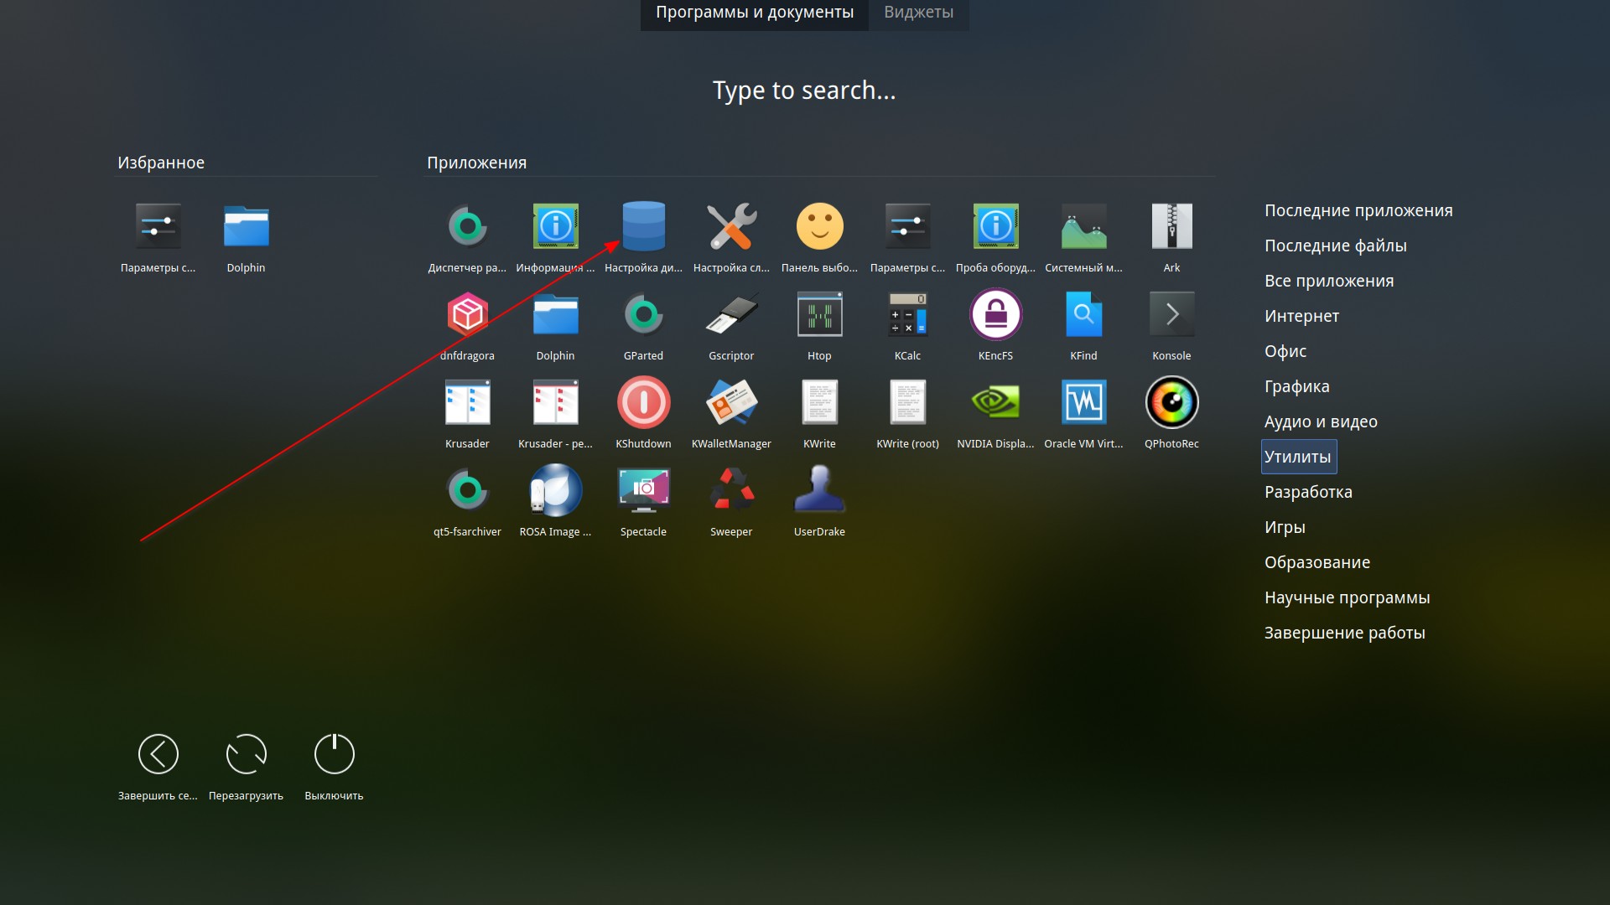Click the Перезагрузить restart button
The height and width of the screenshot is (905, 1610).
[246, 755]
